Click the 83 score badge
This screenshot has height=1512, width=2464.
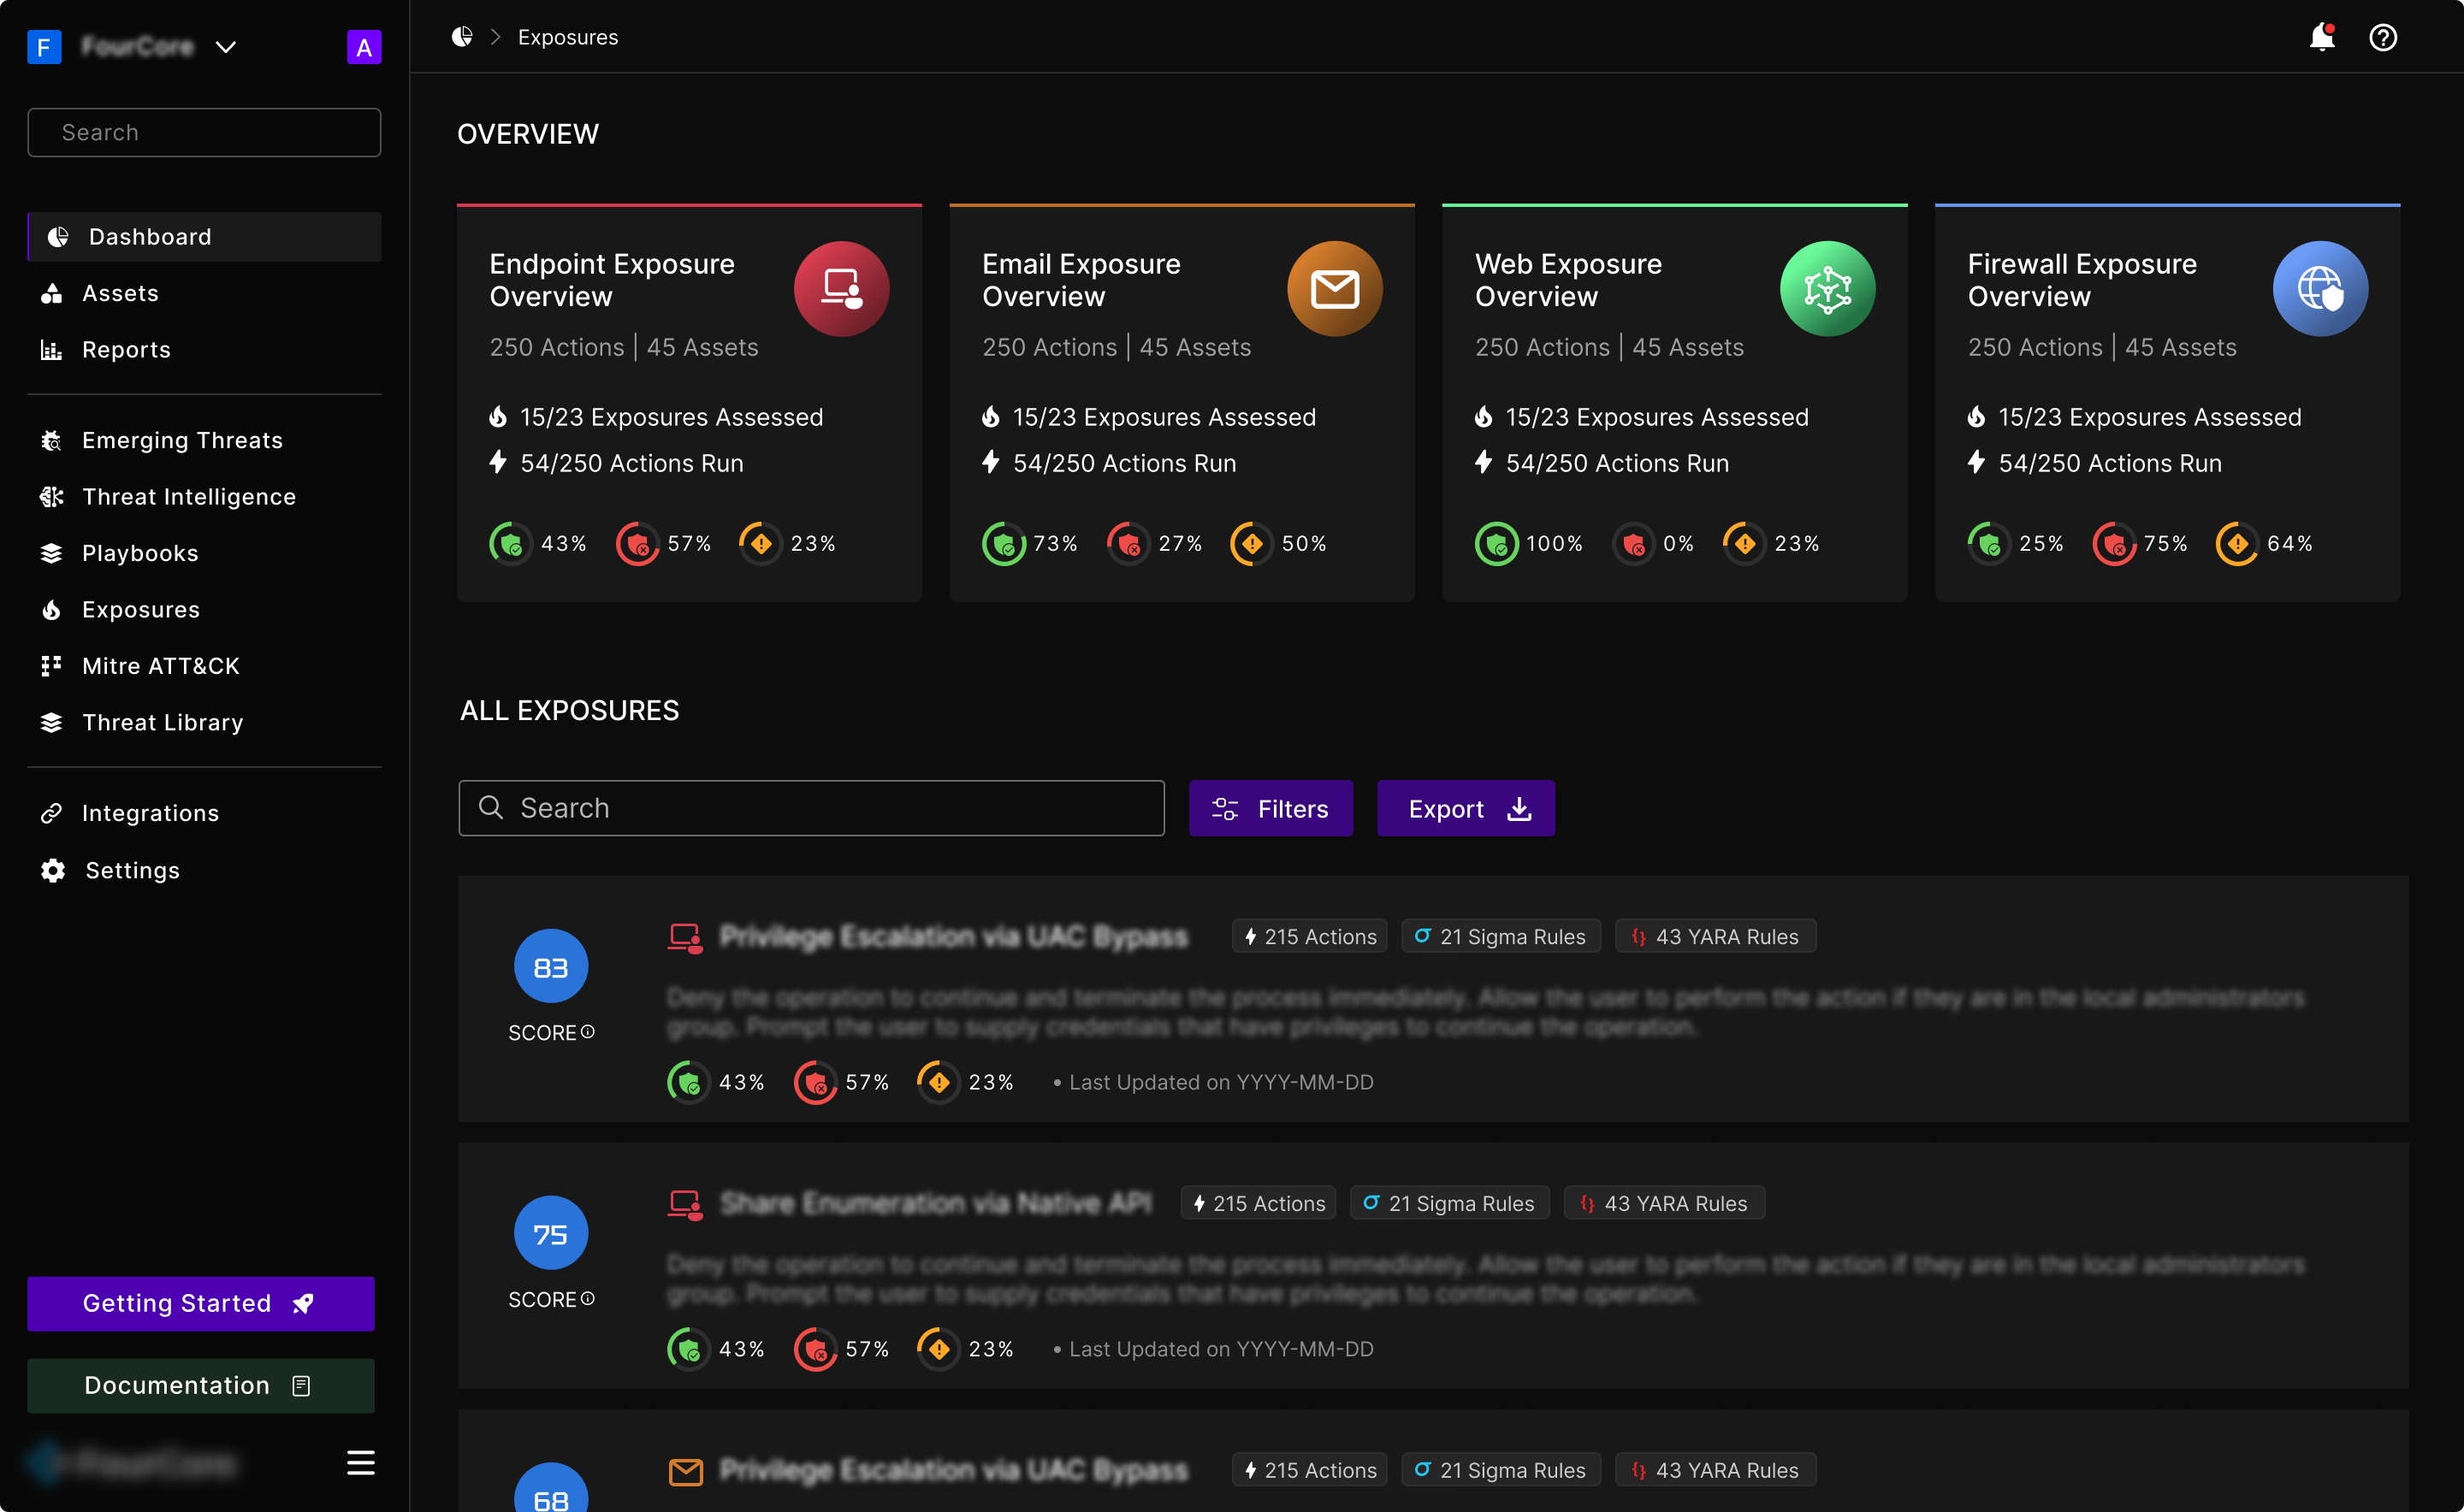pyautogui.click(x=551, y=967)
